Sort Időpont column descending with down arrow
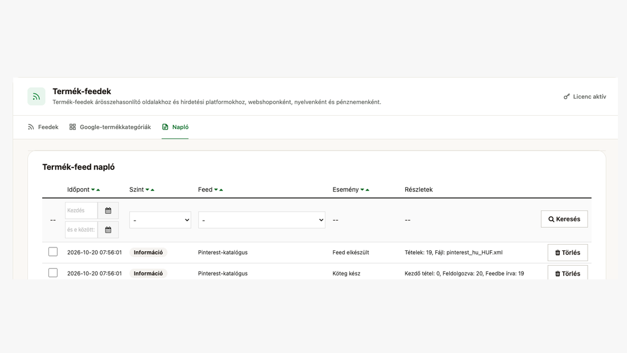The height and width of the screenshot is (353, 627). click(93, 190)
